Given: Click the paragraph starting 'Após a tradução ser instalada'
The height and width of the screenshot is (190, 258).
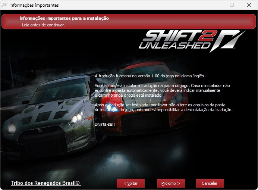Looking at the screenshot, I should click(164, 107).
